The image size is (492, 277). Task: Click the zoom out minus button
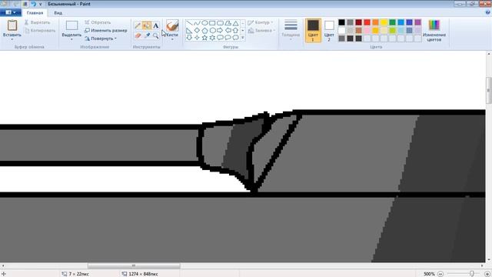coord(440,274)
